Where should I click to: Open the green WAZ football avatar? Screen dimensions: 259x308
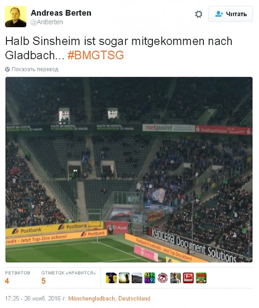(x=201, y=278)
